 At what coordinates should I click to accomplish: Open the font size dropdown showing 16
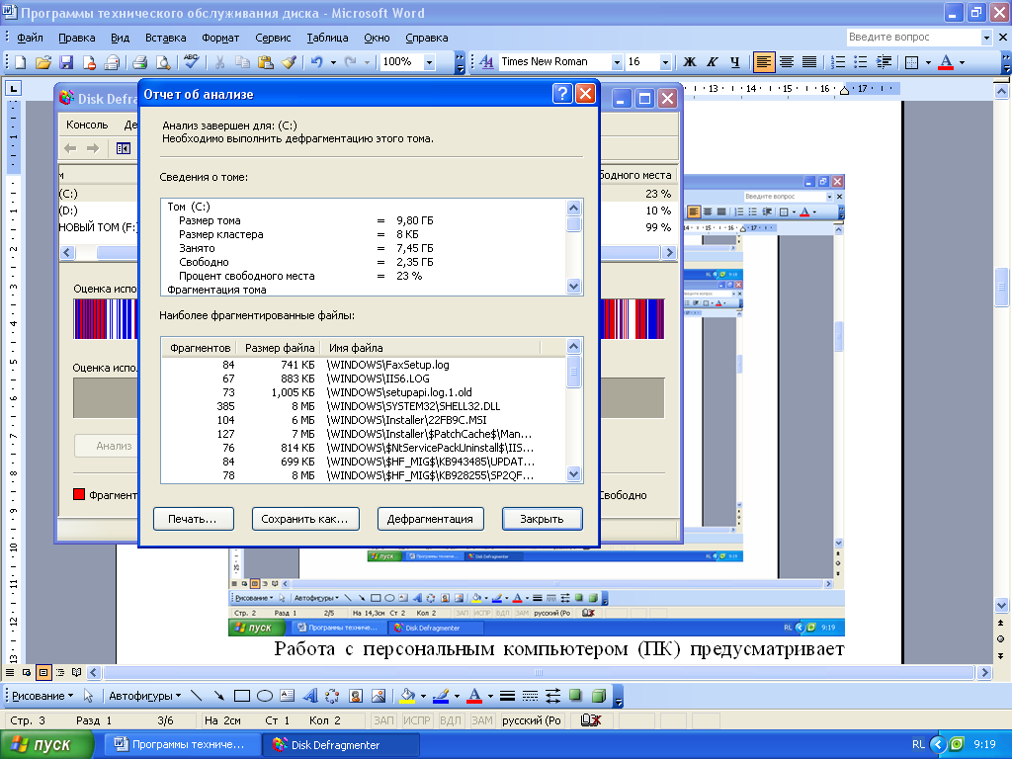(665, 62)
